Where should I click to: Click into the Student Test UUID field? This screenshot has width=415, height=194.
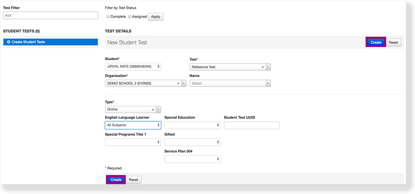tap(251, 125)
